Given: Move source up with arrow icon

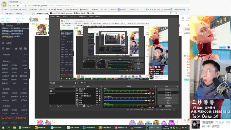Looking at the screenshot, I should click(x=88, y=106).
